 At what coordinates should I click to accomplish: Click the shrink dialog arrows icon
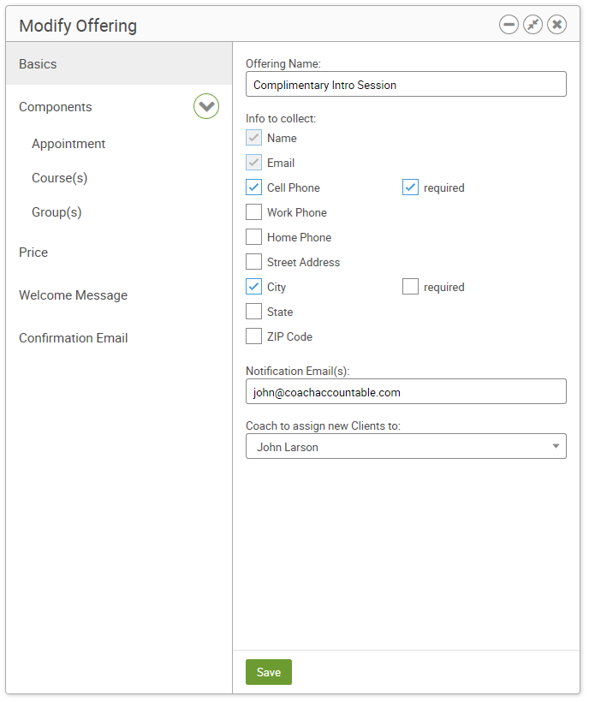coord(532,25)
